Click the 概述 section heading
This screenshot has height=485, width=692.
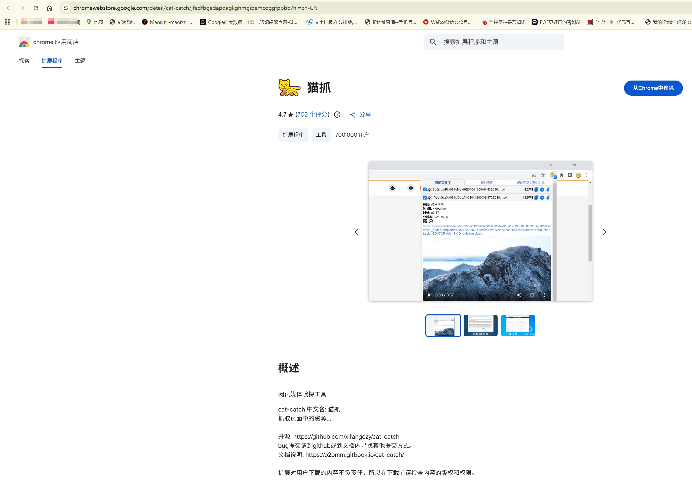coord(288,368)
